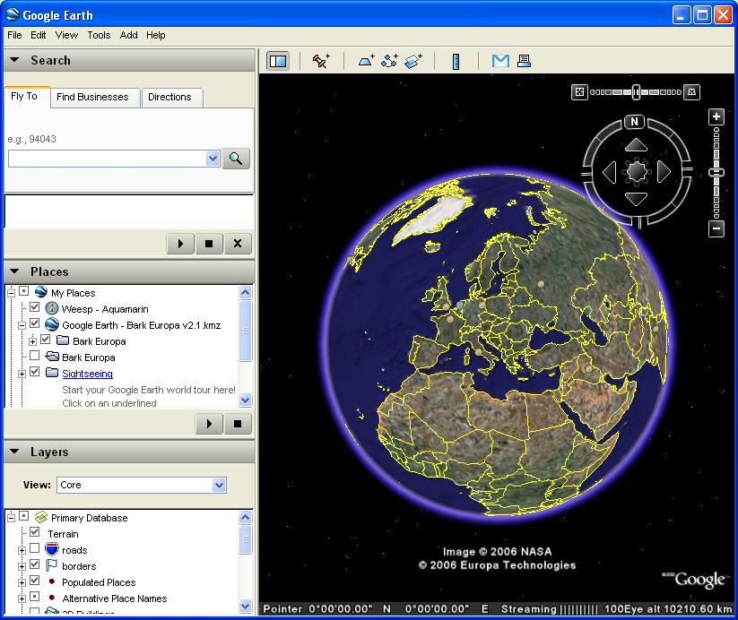Click the Places list scroll down arrow

[245, 400]
